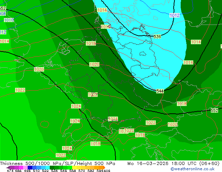Viewport: 222px width, 172px height.
Task: Click the legend value 522
Action: pyautogui.click(x=46, y=171)
